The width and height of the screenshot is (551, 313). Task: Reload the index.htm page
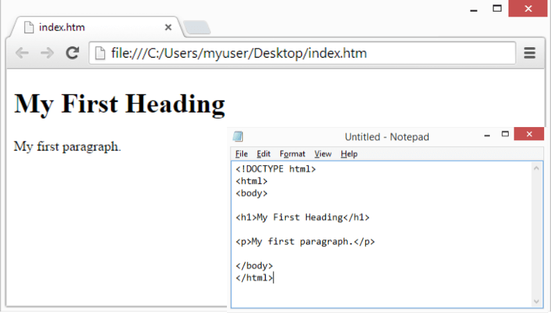[x=71, y=53]
